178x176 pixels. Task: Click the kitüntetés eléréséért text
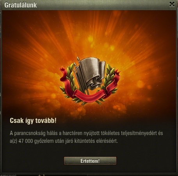[x=96, y=141]
